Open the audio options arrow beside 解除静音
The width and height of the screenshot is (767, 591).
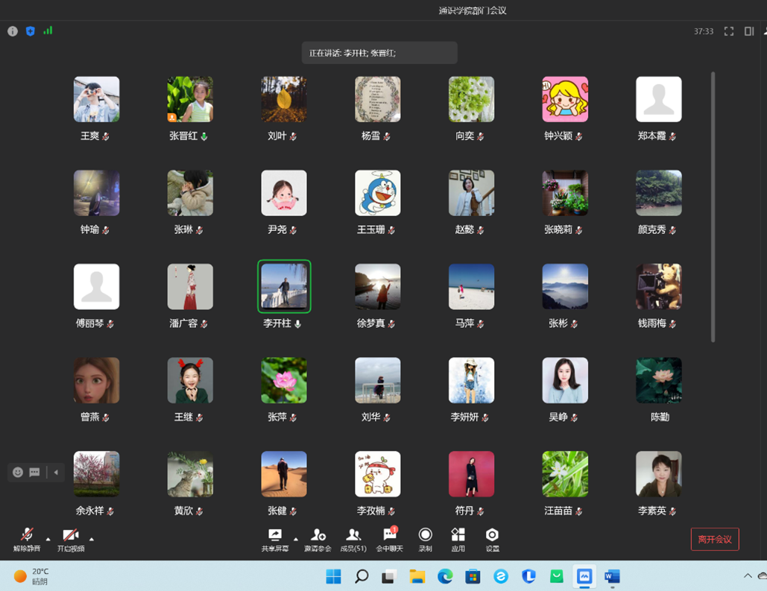(x=48, y=539)
